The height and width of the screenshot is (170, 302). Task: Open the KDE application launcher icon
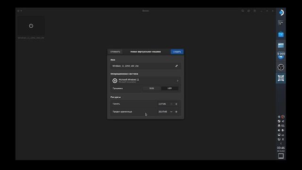pos(281,13)
